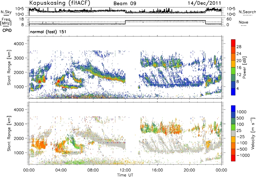Click the 'Time UT' axis label
The width and height of the screenshot is (256, 177).
(125, 175)
